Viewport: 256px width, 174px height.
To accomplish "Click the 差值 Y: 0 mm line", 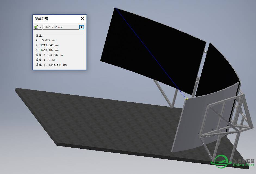I will pos(45,60).
